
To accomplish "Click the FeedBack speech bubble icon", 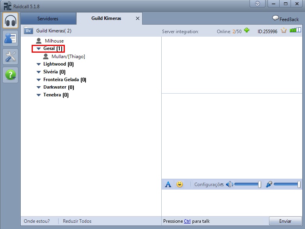I will coord(275,18).
